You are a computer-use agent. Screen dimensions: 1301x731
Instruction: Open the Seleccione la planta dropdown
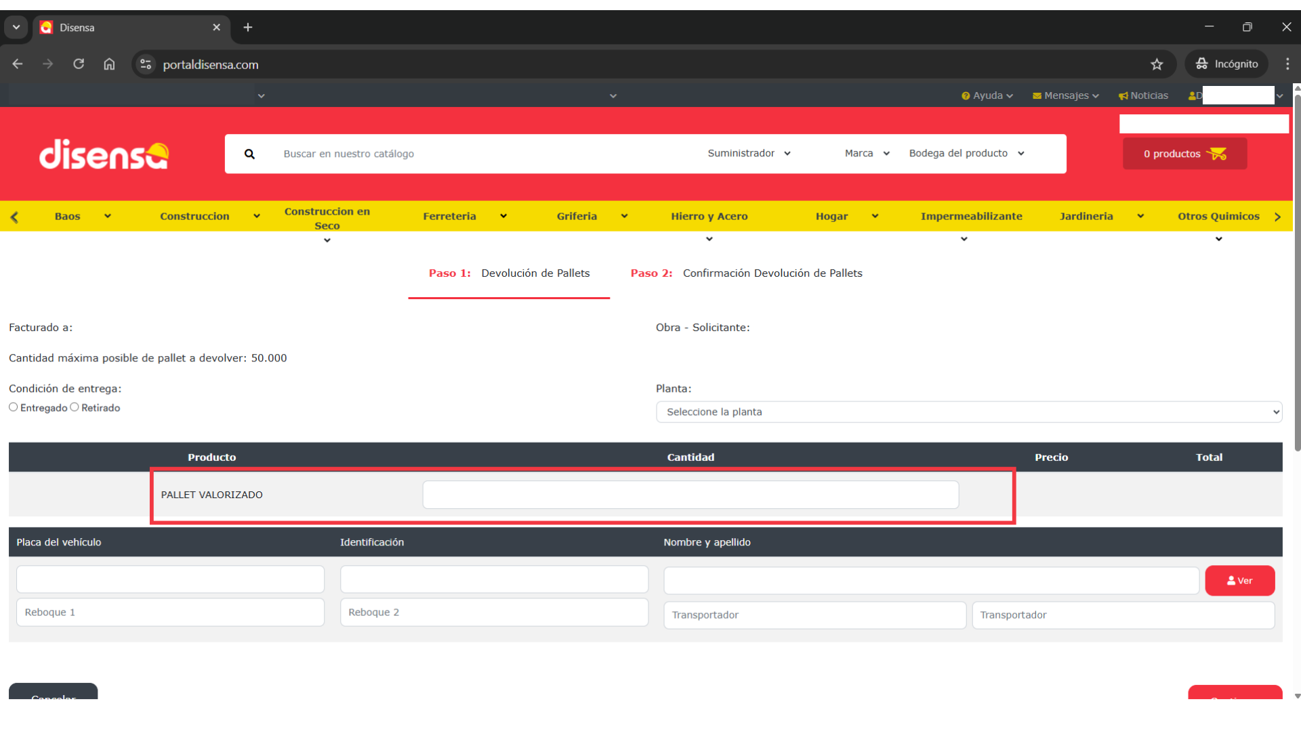[x=968, y=412]
